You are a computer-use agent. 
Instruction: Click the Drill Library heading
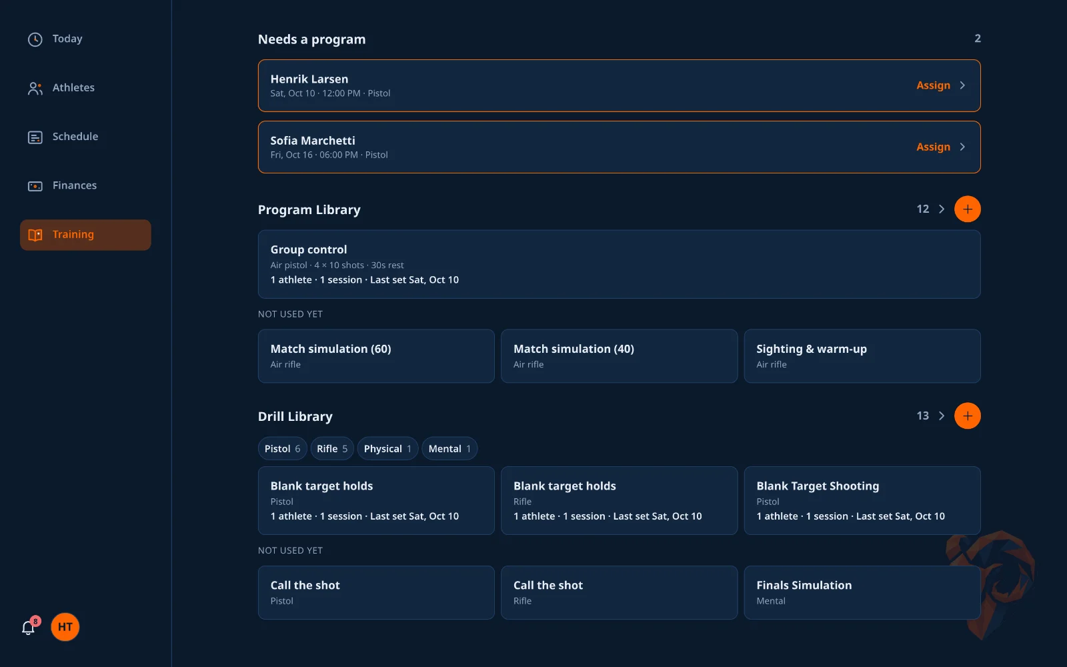[x=295, y=416]
